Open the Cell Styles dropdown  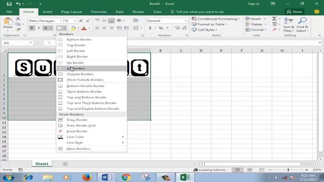(205, 30)
